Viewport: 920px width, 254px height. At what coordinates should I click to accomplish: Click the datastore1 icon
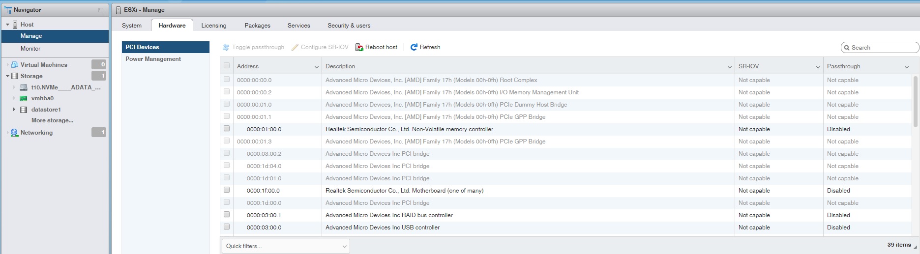24,110
